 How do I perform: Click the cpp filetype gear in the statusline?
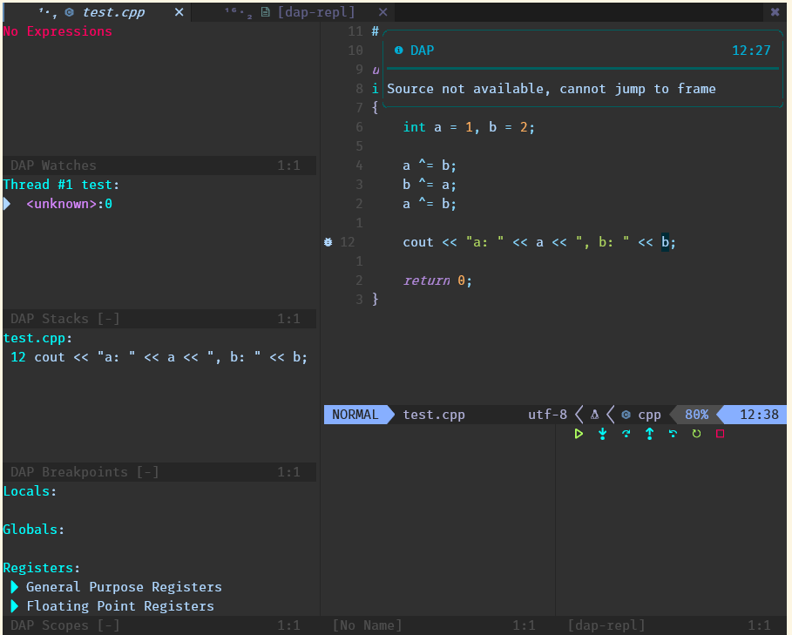[x=625, y=415]
